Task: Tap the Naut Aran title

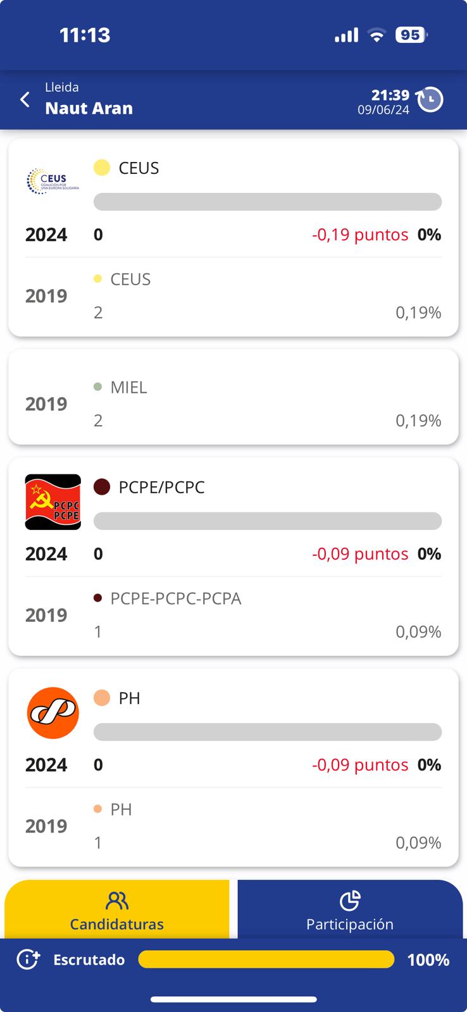Action: coord(89,108)
